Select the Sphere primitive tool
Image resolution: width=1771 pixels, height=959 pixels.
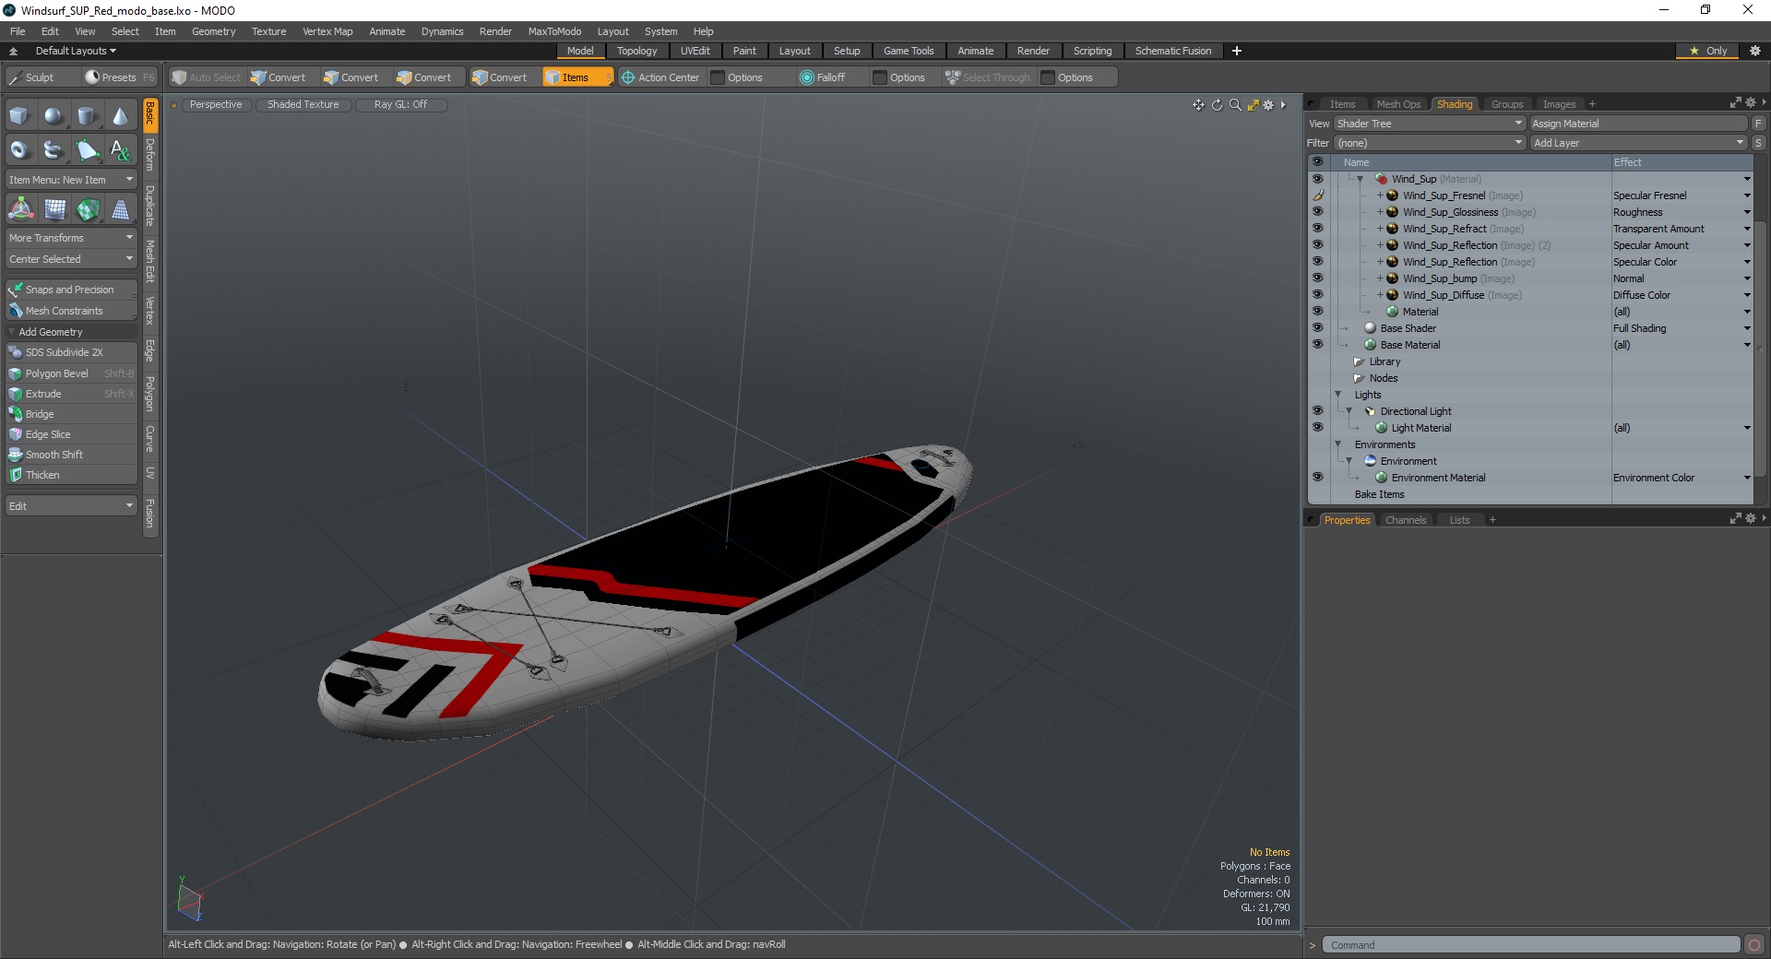click(53, 116)
